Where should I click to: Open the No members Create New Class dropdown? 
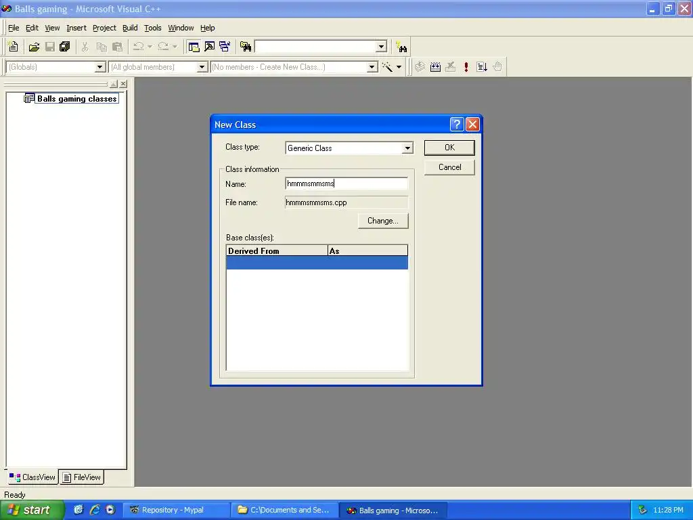tap(372, 67)
